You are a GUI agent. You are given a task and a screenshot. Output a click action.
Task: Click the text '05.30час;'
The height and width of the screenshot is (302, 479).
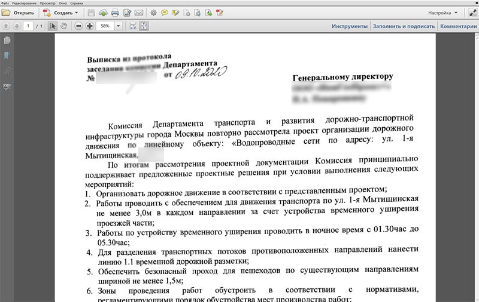point(114,243)
